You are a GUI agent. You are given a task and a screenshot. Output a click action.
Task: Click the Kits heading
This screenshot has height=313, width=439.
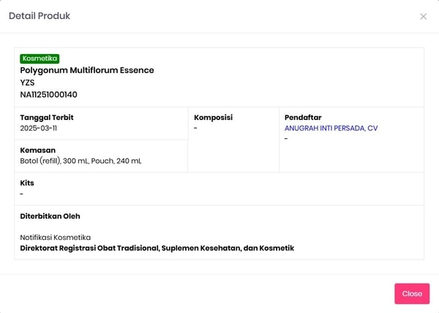tap(27, 183)
